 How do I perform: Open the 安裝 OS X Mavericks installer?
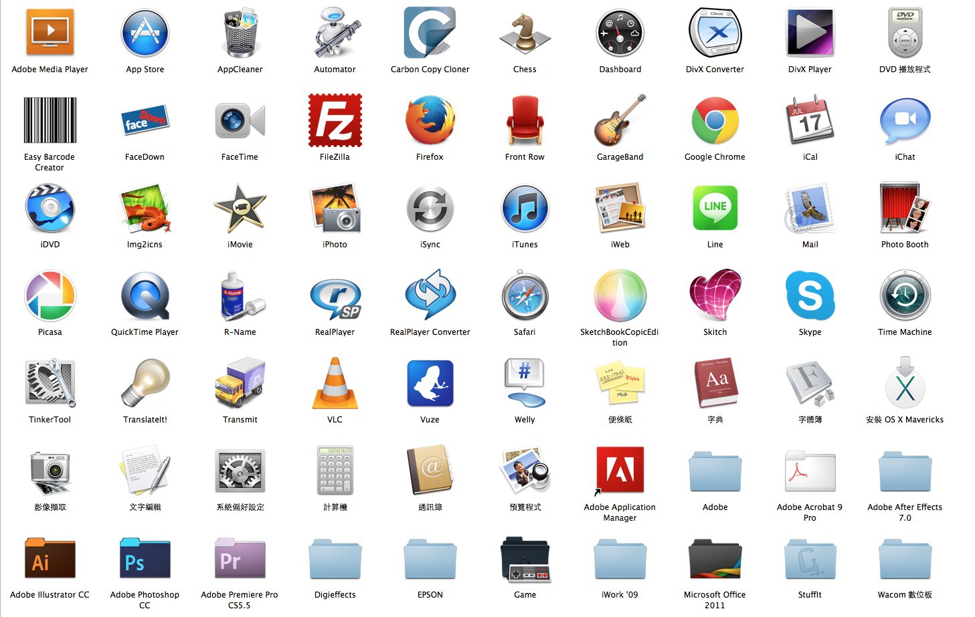pos(905,383)
